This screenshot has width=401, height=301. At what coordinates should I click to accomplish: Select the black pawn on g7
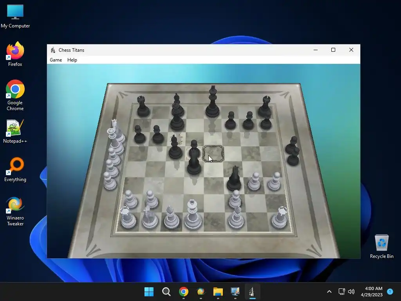248,121
